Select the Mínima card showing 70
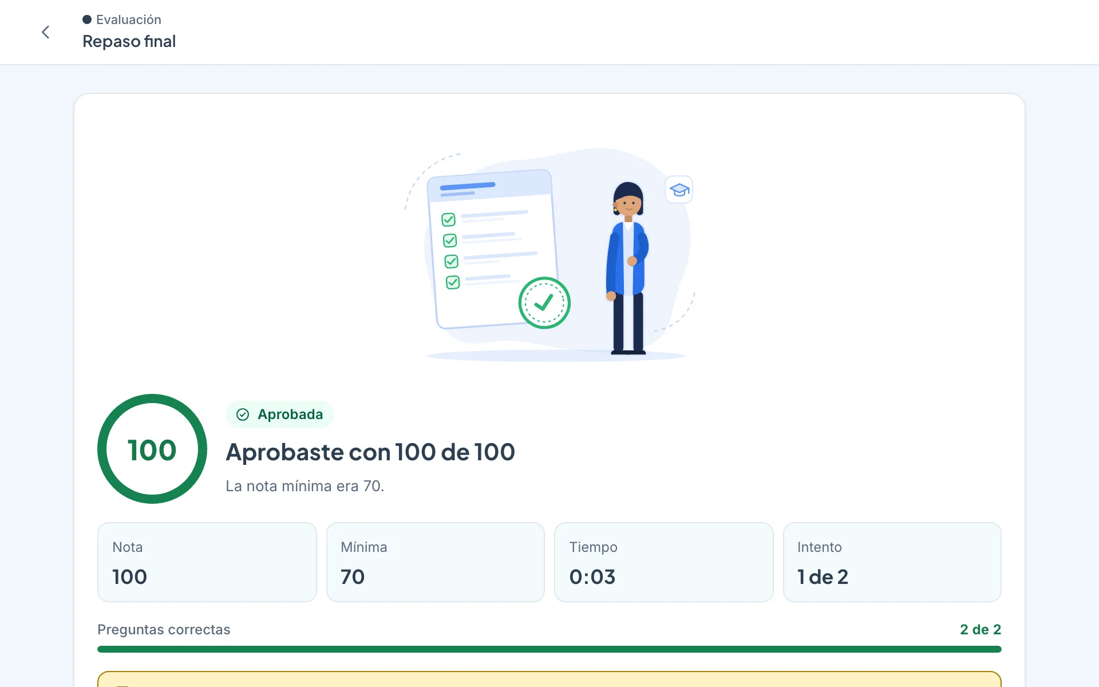The height and width of the screenshot is (687, 1099). tap(436, 562)
